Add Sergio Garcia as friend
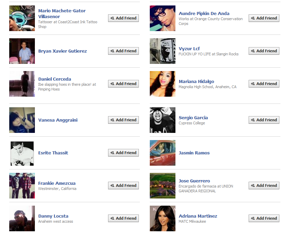 click(x=264, y=120)
